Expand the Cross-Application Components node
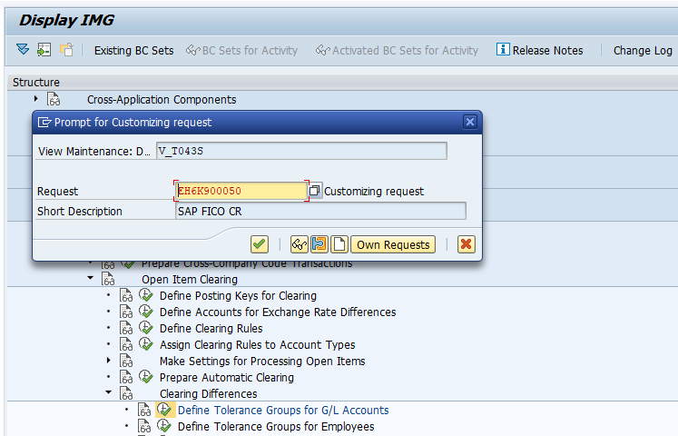This screenshot has width=678, height=436. click(x=36, y=99)
